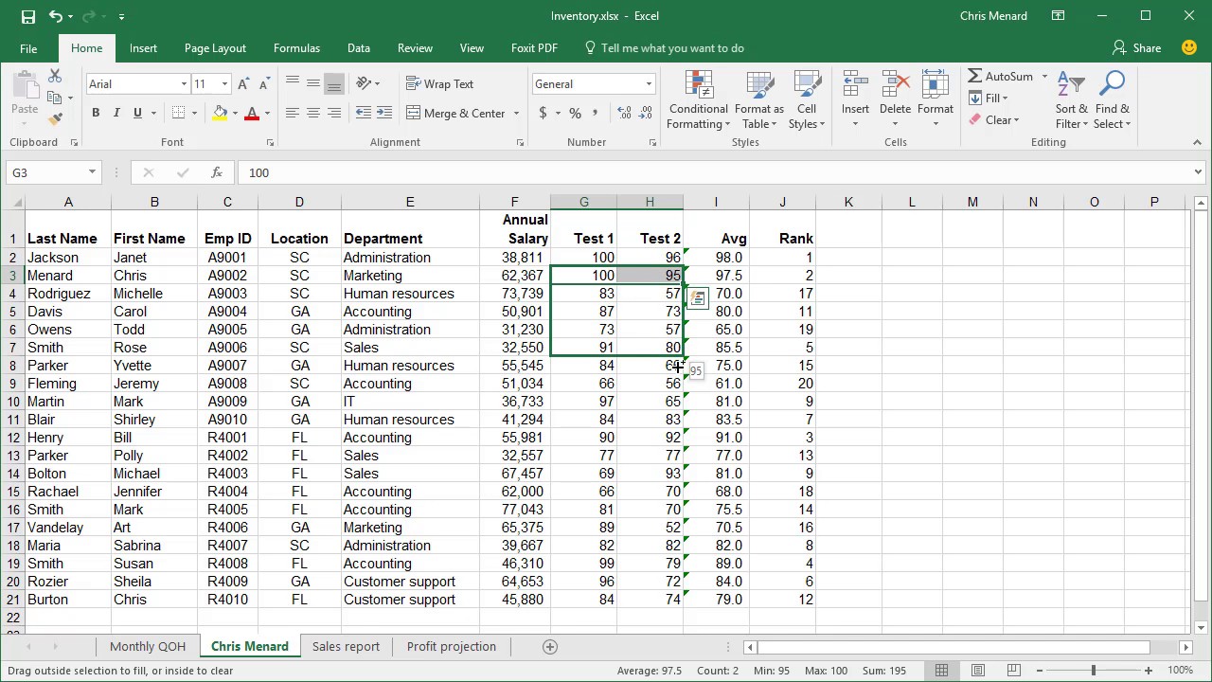Image resolution: width=1212 pixels, height=682 pixels.
Task: Open the Sales report sheet tab
Action: point(346,647)
